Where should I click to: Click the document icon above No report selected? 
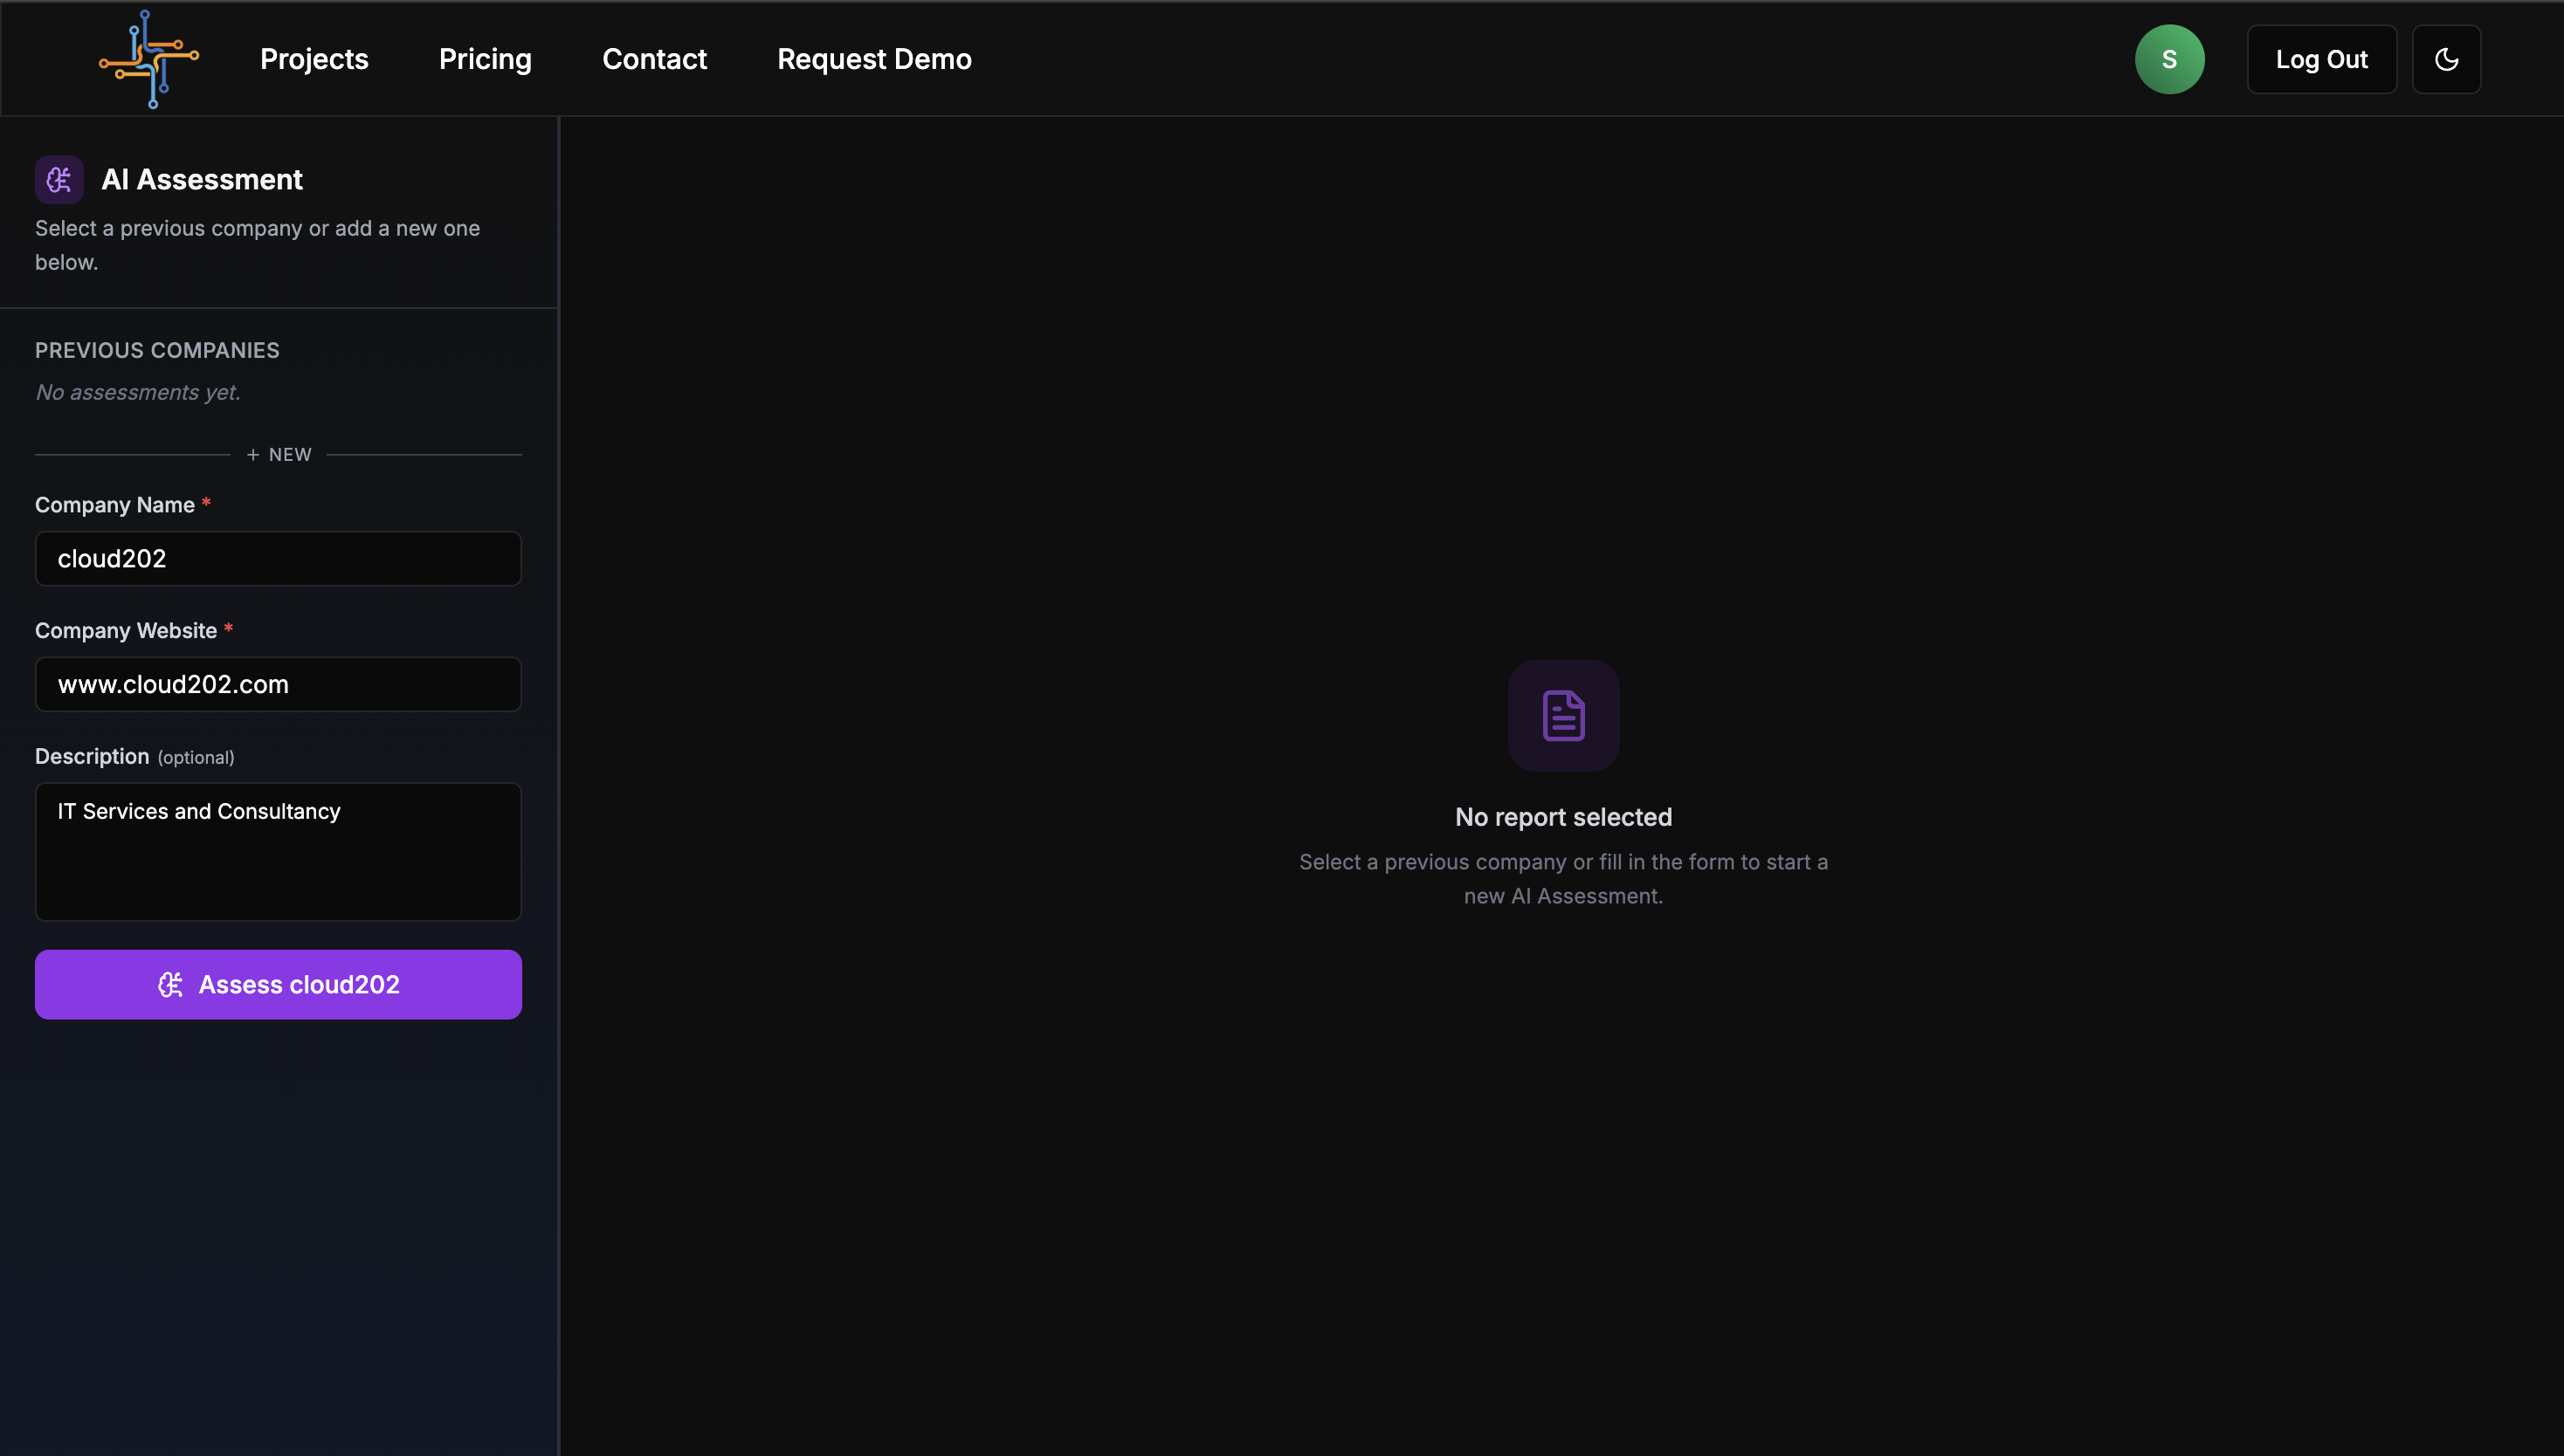click(x=1562, y=716)
